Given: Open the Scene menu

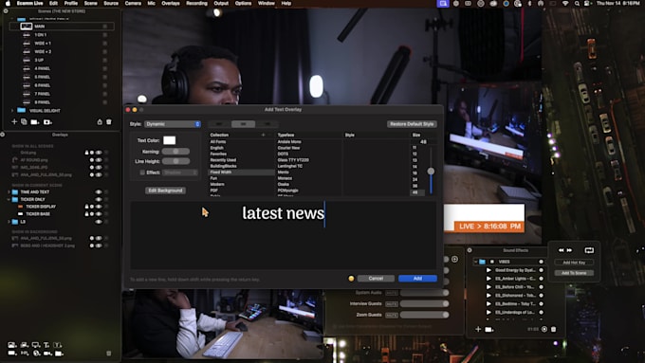Looking at the screenshot, I should coord(90,3).
